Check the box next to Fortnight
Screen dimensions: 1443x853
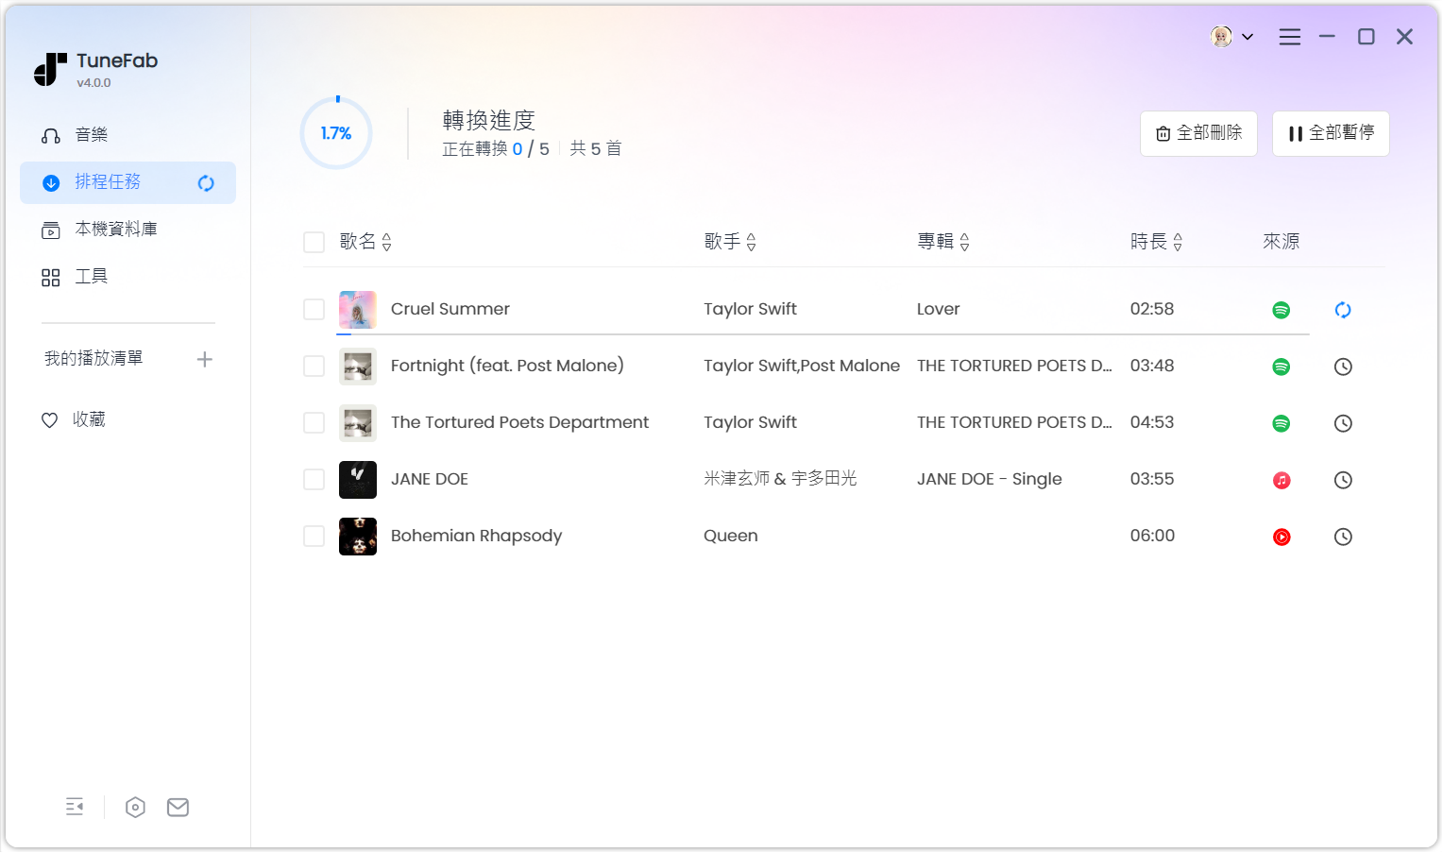314,366
